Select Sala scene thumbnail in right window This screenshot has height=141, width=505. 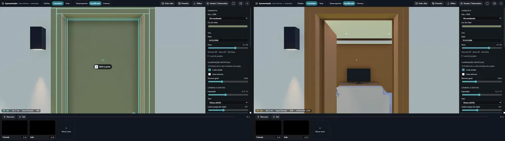(296, 130)
